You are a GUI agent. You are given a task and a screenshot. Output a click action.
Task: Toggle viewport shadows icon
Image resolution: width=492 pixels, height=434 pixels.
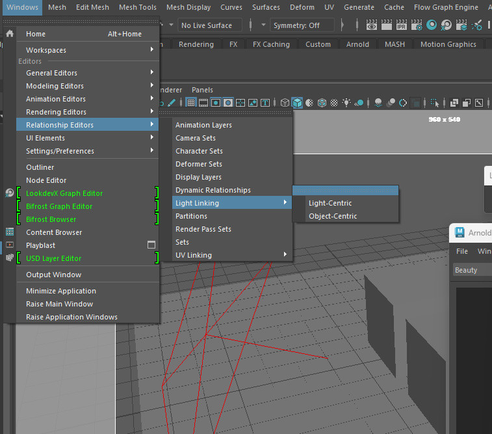359,103
